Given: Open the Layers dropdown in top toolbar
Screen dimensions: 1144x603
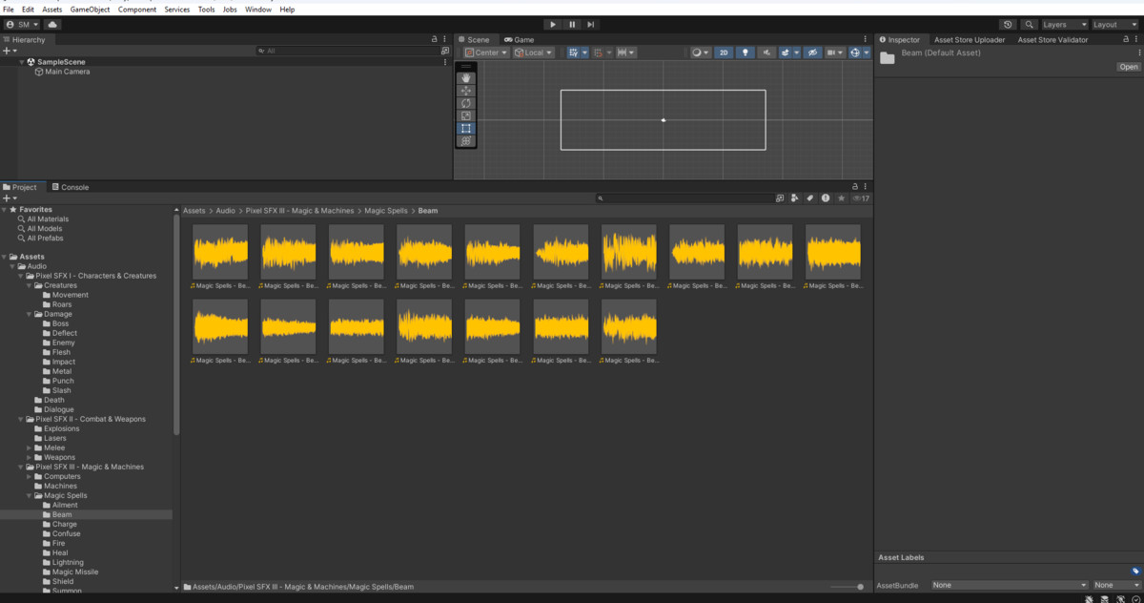Looking at the screenshot, I should pos(1060,24).
